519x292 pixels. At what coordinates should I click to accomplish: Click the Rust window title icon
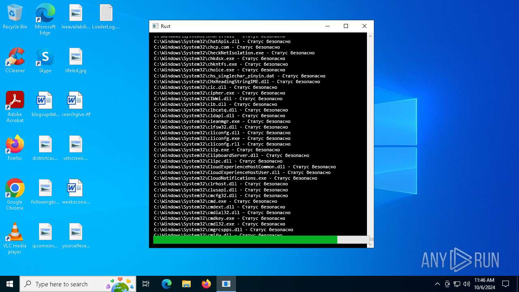pos(155,26)
